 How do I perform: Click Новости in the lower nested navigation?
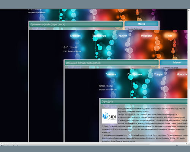[182, 74]
